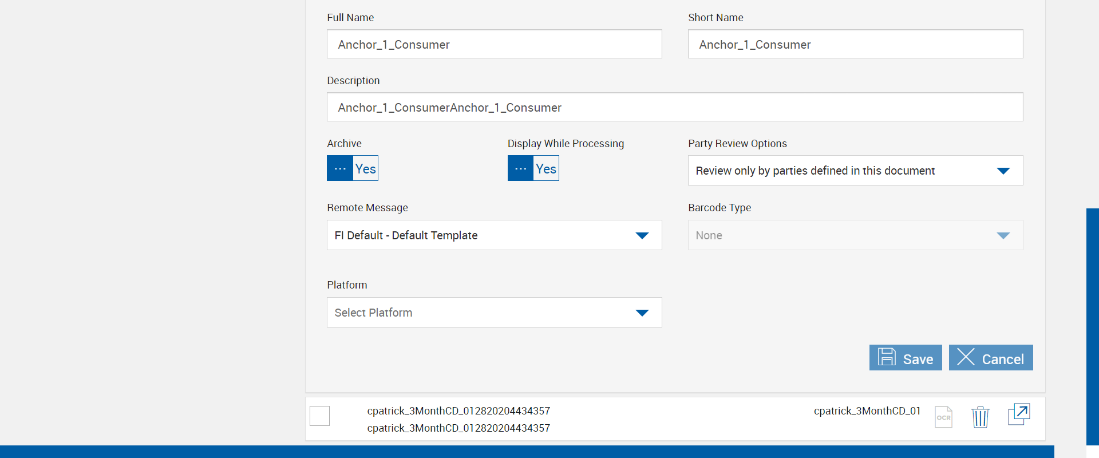Click the floppy disk Save icon
The width and height of the screenshot is (1099, 458).
[x=887, y=357]
